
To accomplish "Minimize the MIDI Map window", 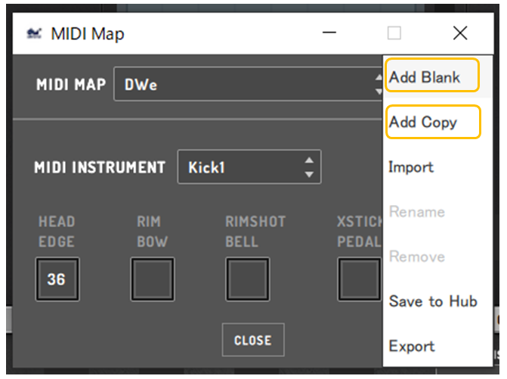I will (x=329, y=33).
